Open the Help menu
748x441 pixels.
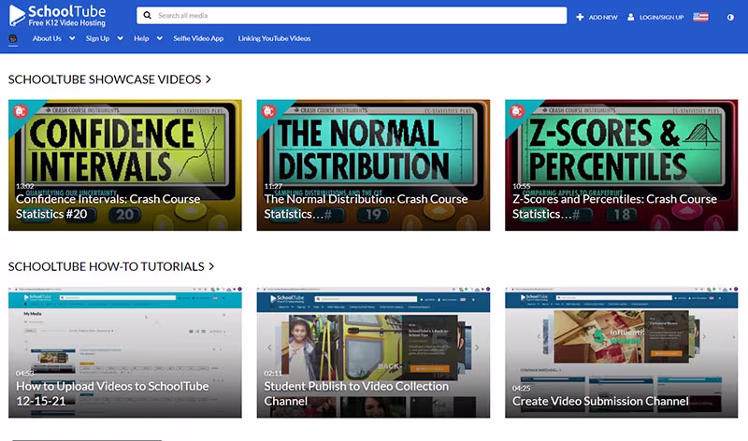click(x=141, y=38)
